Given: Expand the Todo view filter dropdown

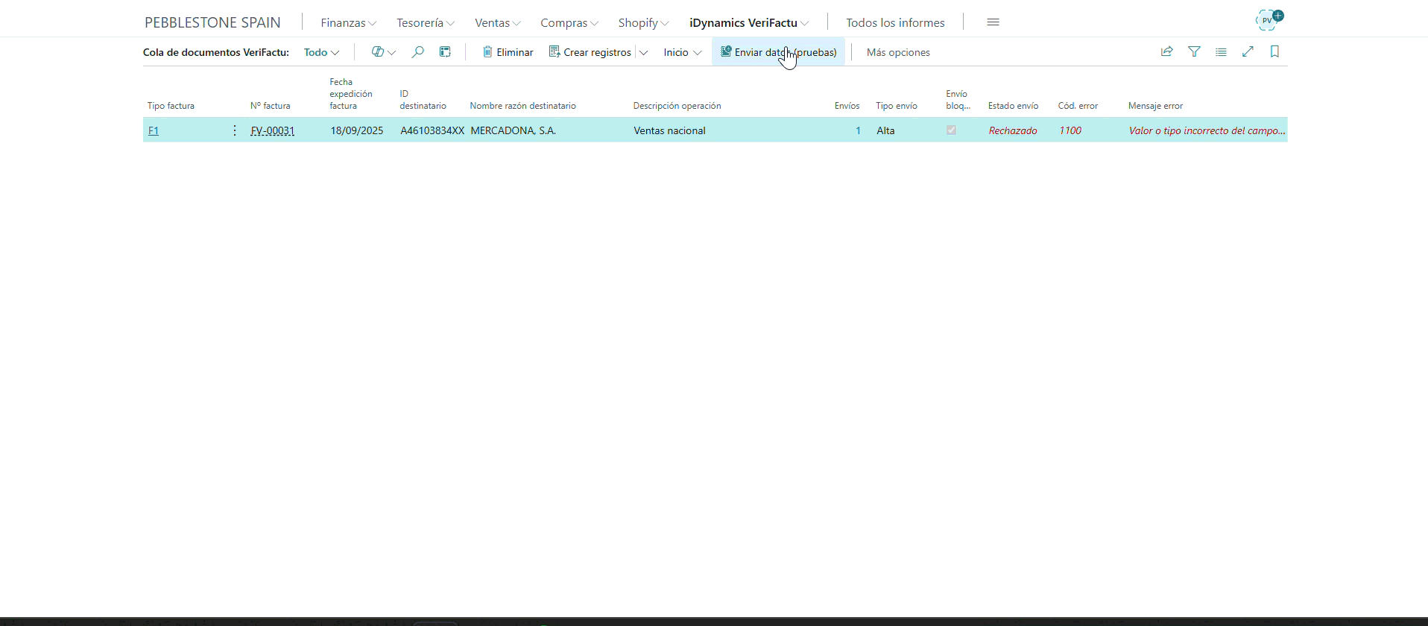Looking at the screenshot, I should tap(321, 52).
